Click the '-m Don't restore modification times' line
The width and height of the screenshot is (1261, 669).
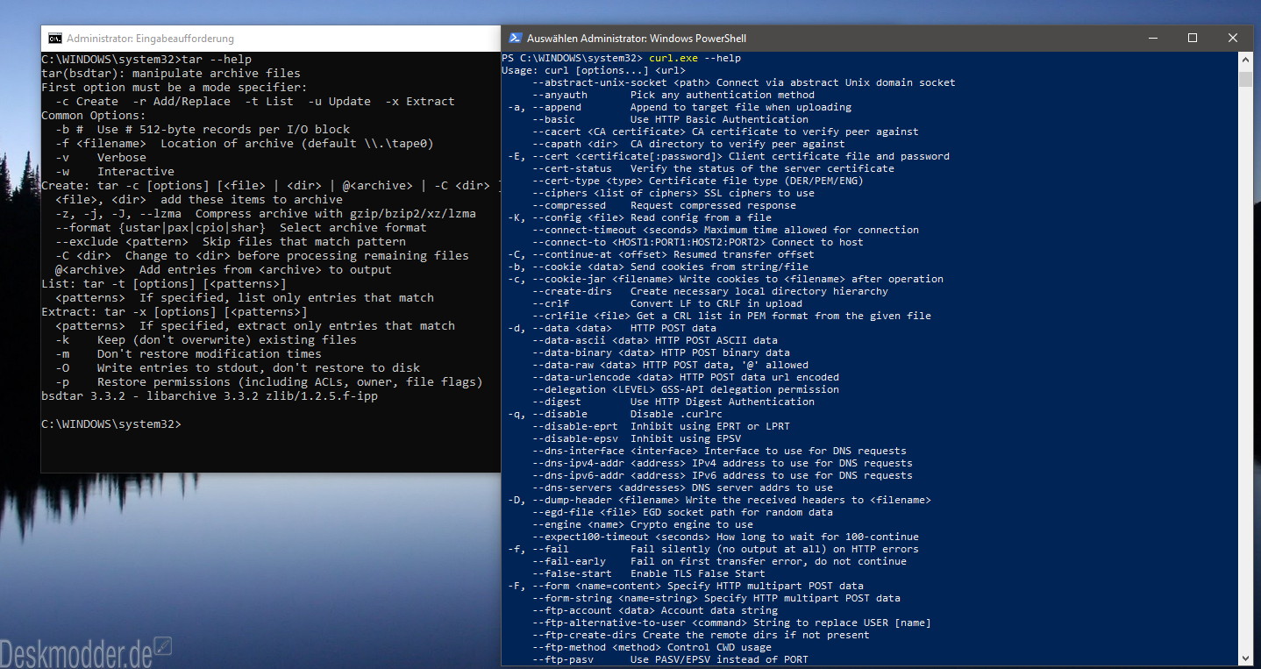(189, 353)
